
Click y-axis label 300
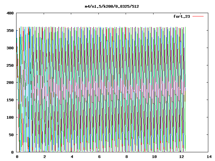10,48
